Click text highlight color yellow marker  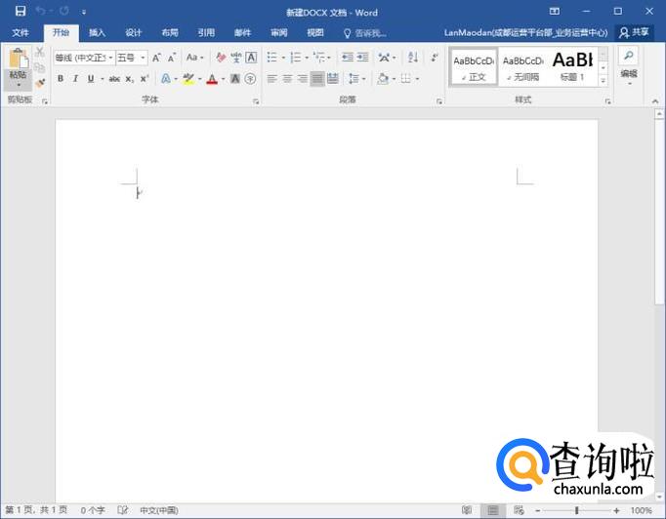[x=188, y=78]
